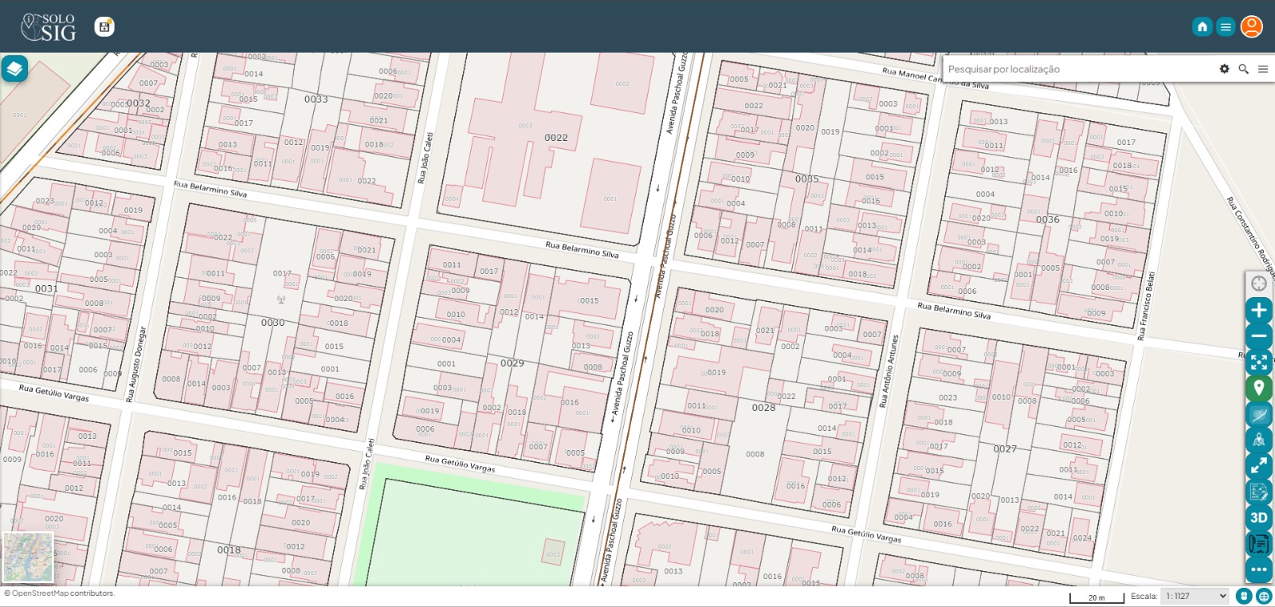The width and height of the screenshot is (1275, 607).
Task: Click the diagonal-arrows measure/expand tool
Action: (x=1258, y=466)
